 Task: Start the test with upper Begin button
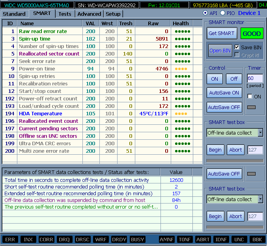[215, 150]
